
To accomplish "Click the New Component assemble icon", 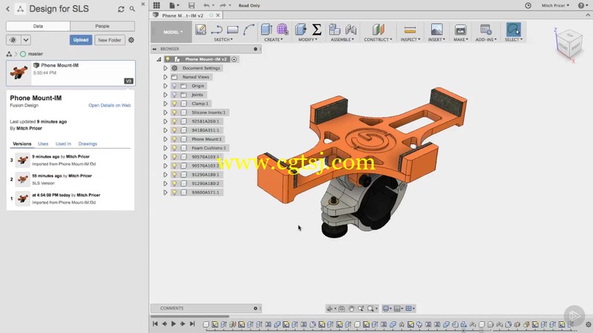I will [334, 30].
